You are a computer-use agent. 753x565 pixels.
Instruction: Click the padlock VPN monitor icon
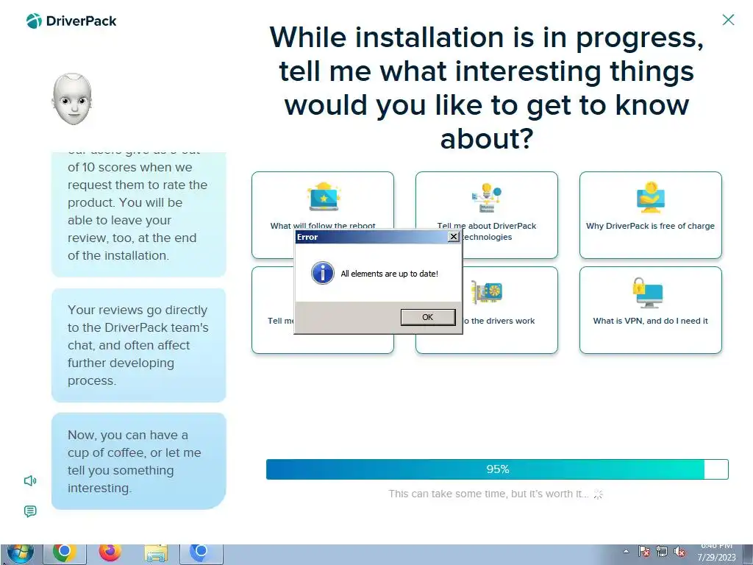pyautogui.click(x=648, y=292)
